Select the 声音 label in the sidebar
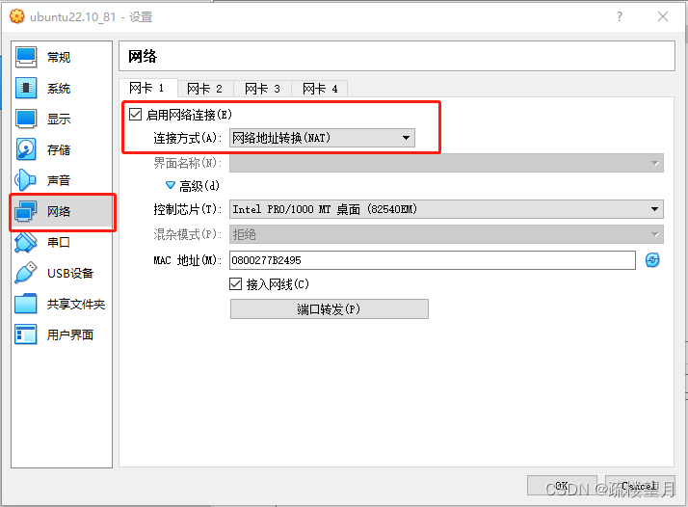688x507 pixels. (x=59, y=181)
